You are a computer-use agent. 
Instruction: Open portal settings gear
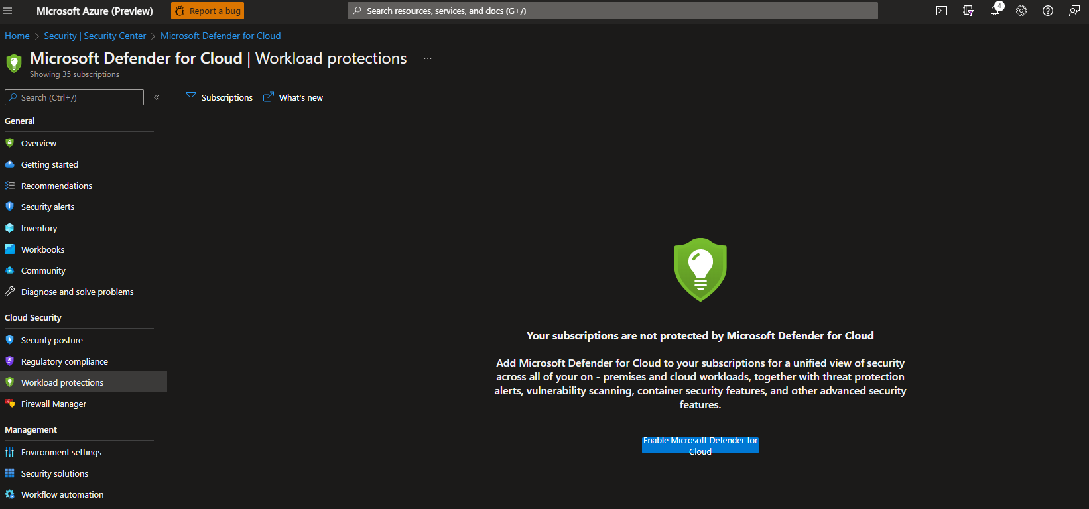tap(1021, 11)
